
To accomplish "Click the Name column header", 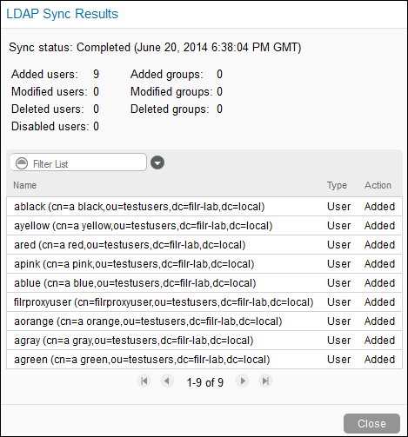I will 25,185.
